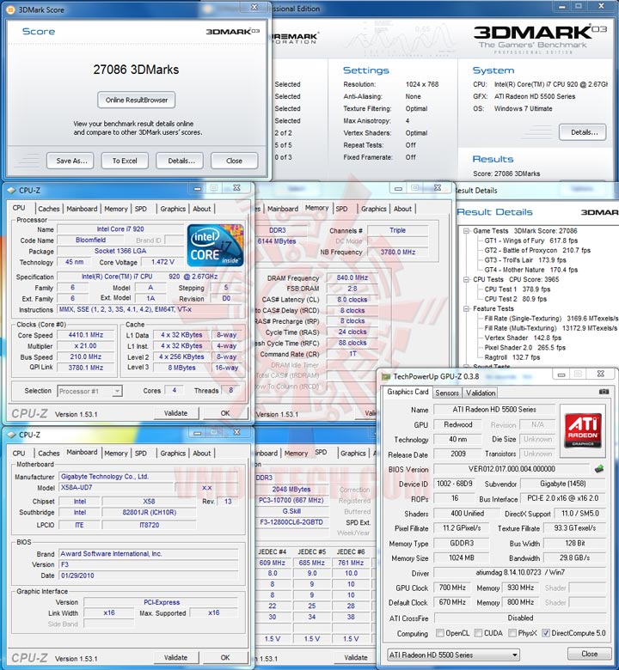Open the ATI Radeon HD 5500 Series dropdown

pos(453,655)
